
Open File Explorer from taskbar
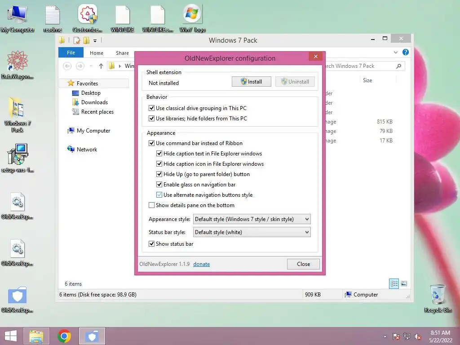(x=36, y=336)
